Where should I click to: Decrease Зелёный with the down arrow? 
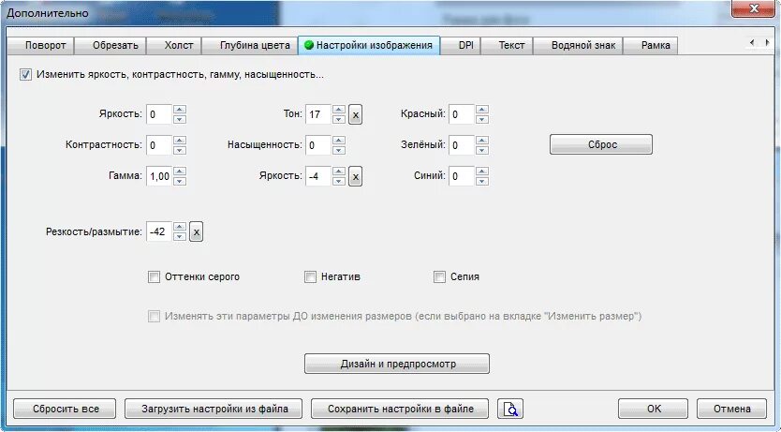click(x=481, y=150)
